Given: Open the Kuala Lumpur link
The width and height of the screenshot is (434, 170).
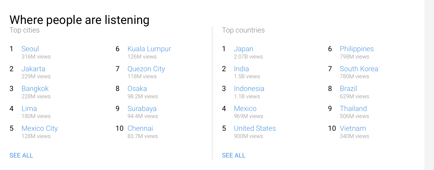Looking at the screenshot, I should point(149,49).
